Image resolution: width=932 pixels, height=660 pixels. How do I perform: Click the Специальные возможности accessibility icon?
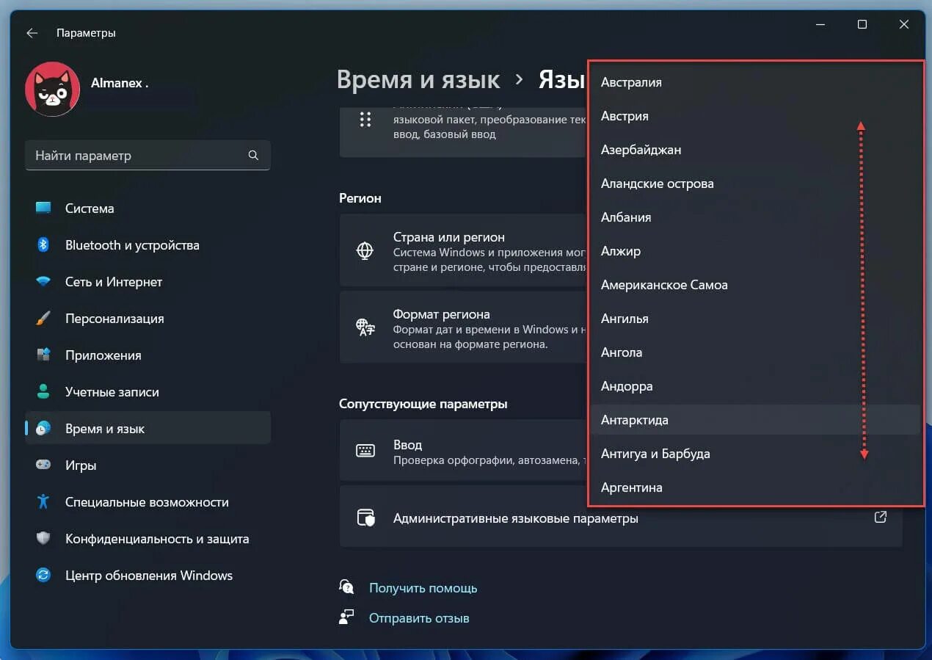(x=43, y=502)
